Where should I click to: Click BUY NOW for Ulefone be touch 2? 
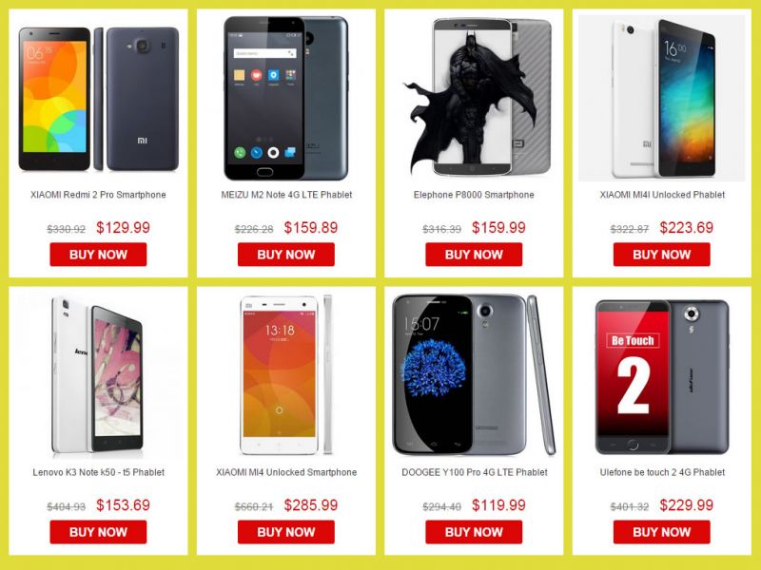(661, 532)
